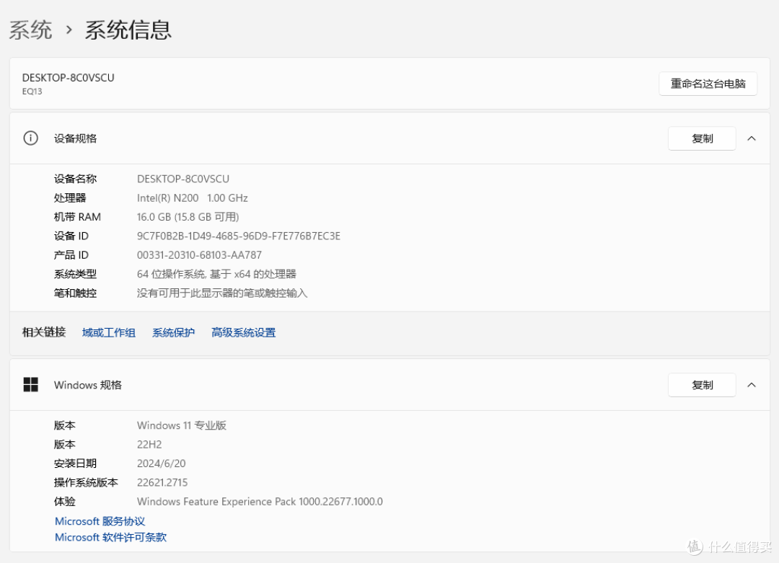Click install date value 2024/6/20
Viewport: 779px width, 563px height.
[x=161, y=464]
